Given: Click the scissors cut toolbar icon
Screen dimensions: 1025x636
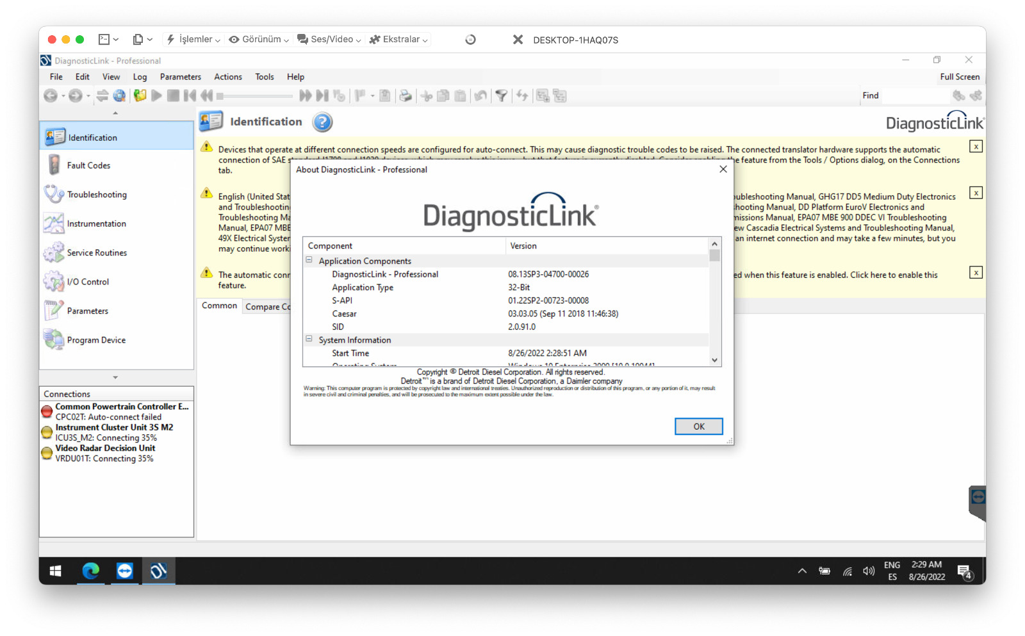Looking at the screenshot, I should point(426,95).
